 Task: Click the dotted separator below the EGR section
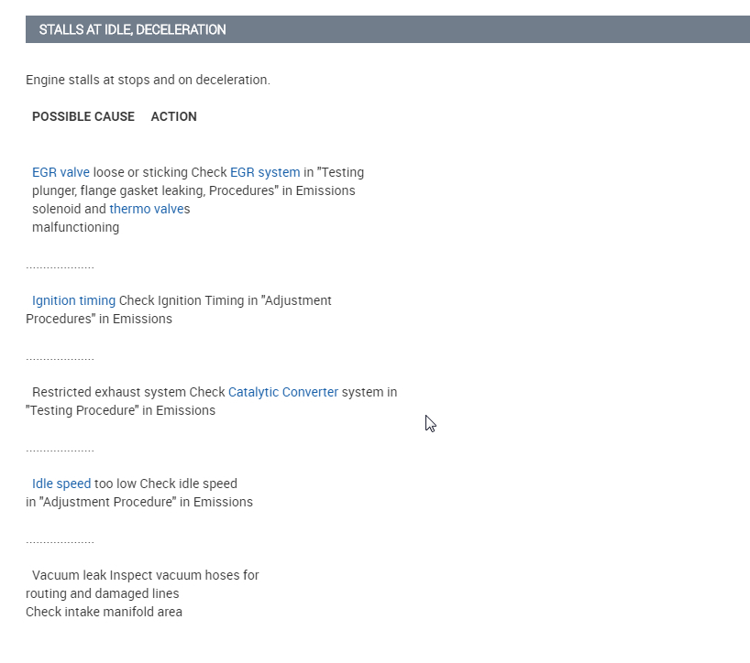tap(60, 267)
